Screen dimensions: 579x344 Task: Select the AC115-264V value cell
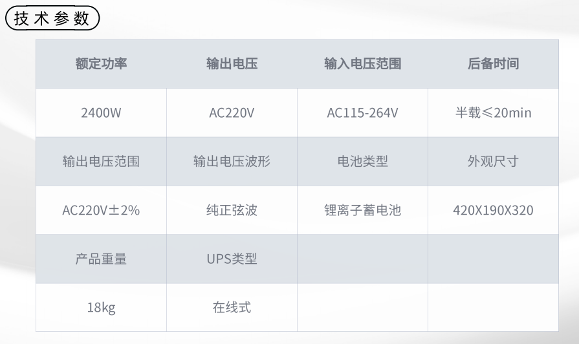(363, 113)
